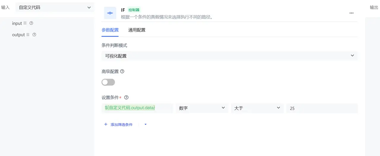The image size is (380, 156).
Task: Toggle the 高级配置 switch
Action: (x=108, y=82)
